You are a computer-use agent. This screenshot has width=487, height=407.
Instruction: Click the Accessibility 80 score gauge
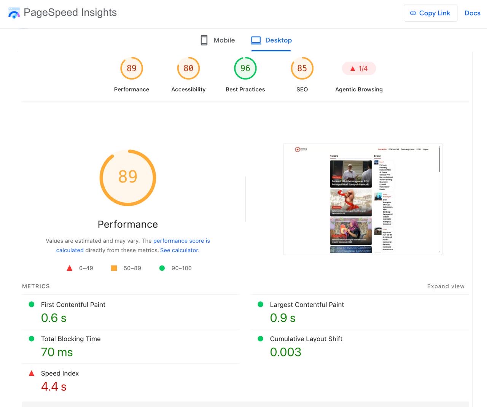[188, 68]
